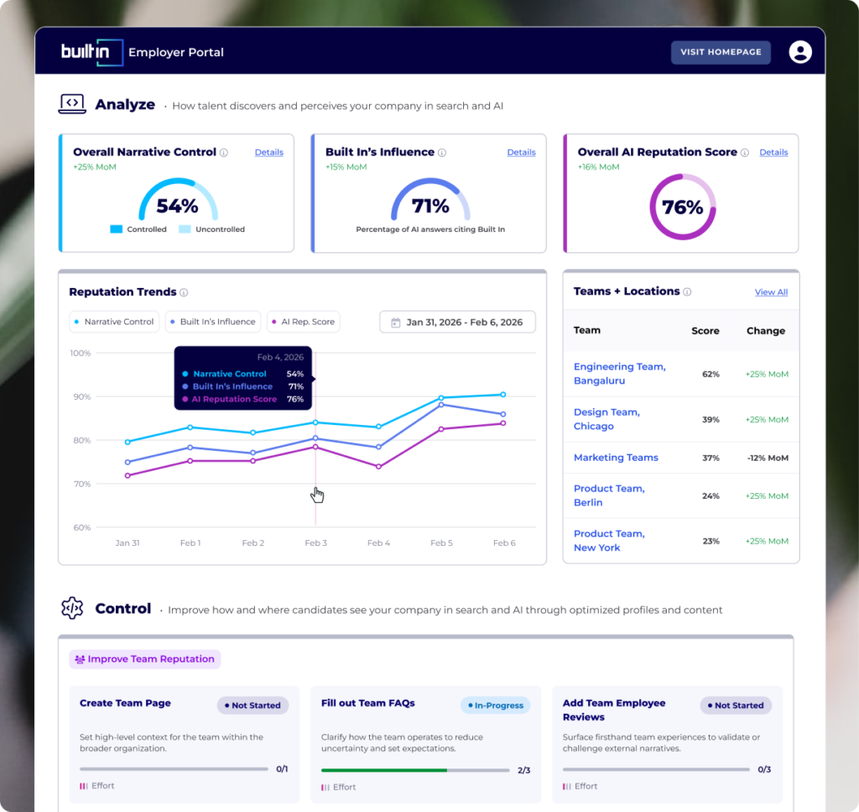This screenshot has width=859, height=812.
Task: Click the Analyze laptop code icon
Action: point(72,103)
